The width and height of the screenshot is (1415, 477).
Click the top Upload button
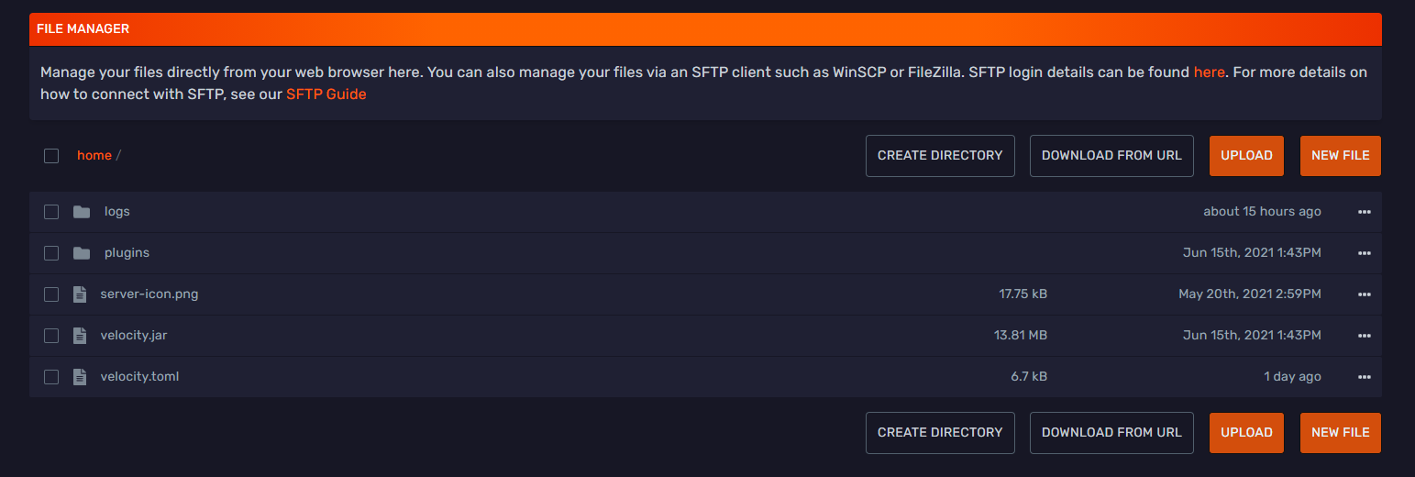(x=1245, y=156)
